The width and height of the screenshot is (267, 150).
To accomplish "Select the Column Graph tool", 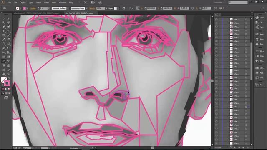I will pyautogui.click(x=8, y=65).
